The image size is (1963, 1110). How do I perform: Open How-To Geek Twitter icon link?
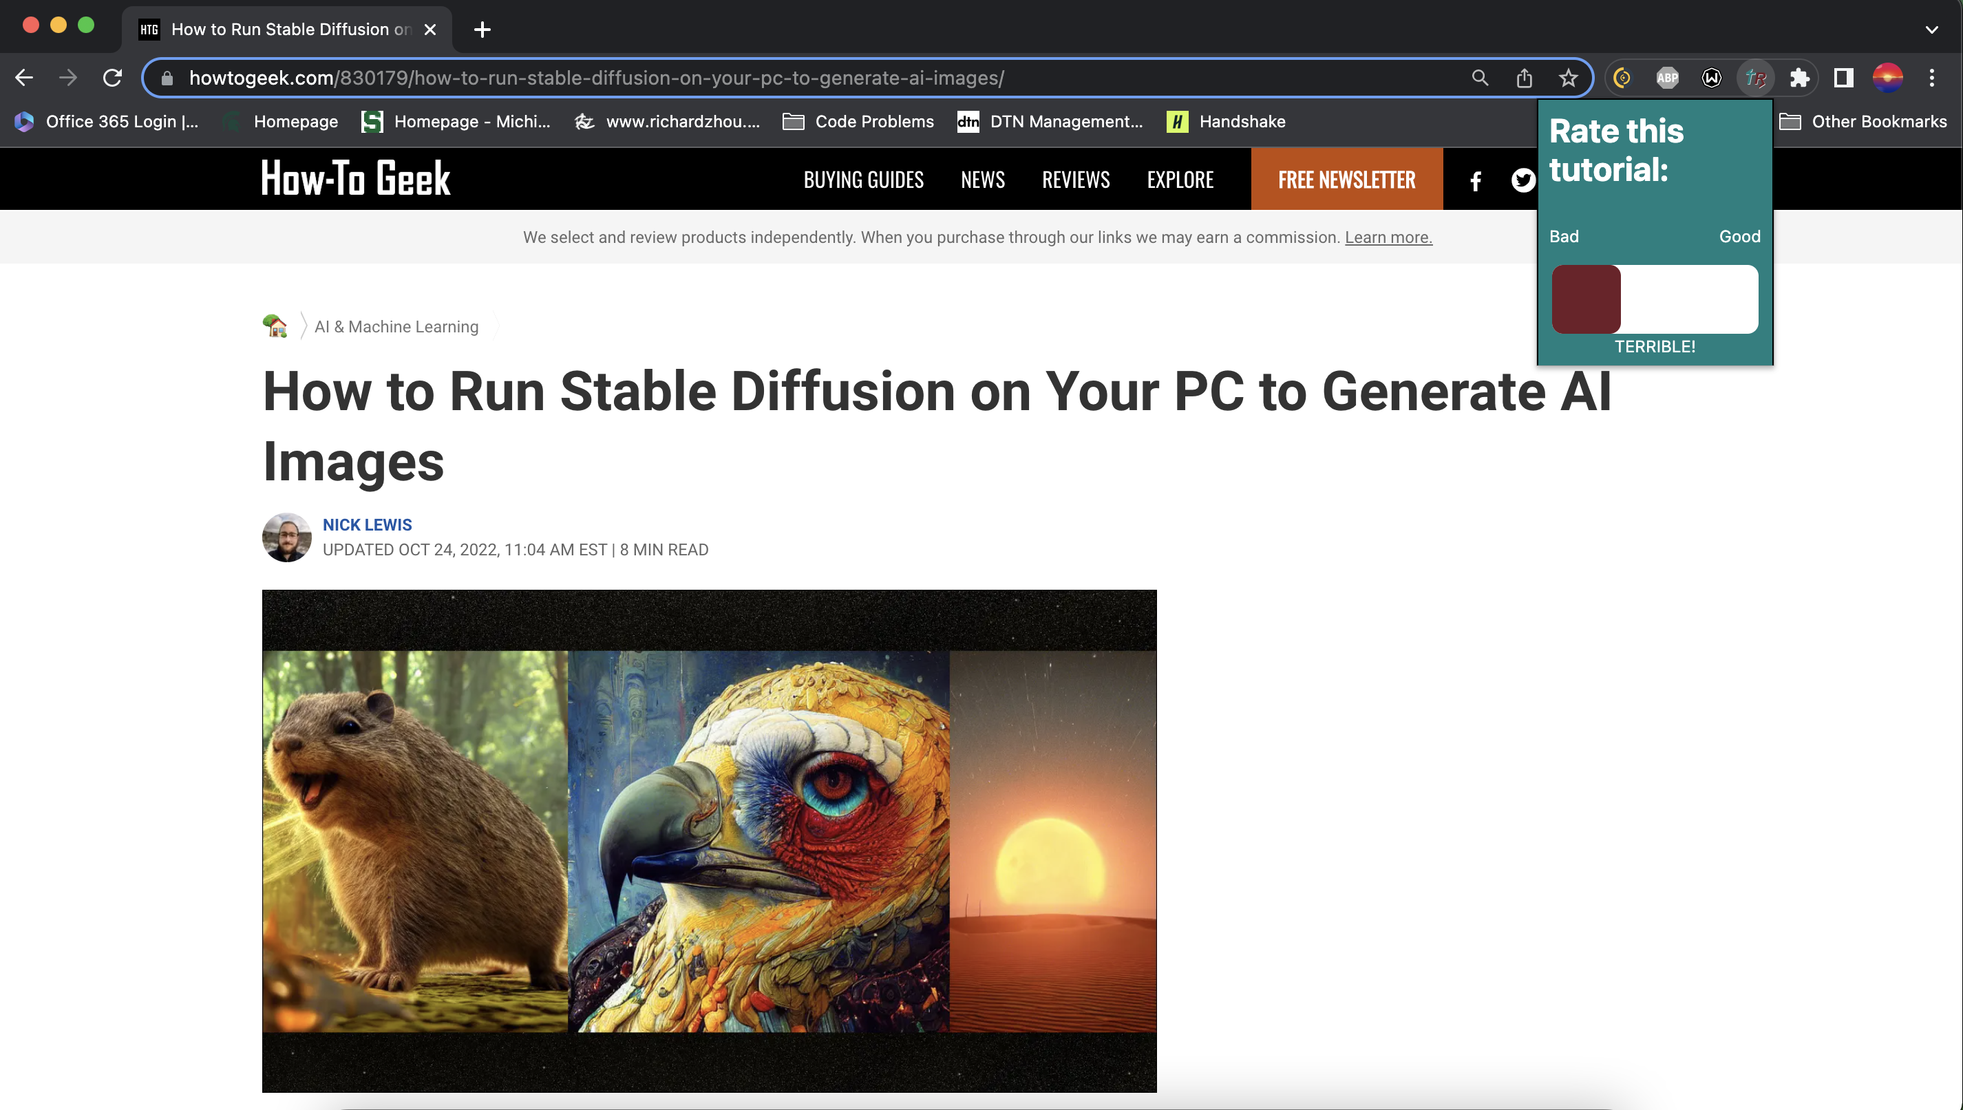pyautogui.click(x=1522, y=180)
